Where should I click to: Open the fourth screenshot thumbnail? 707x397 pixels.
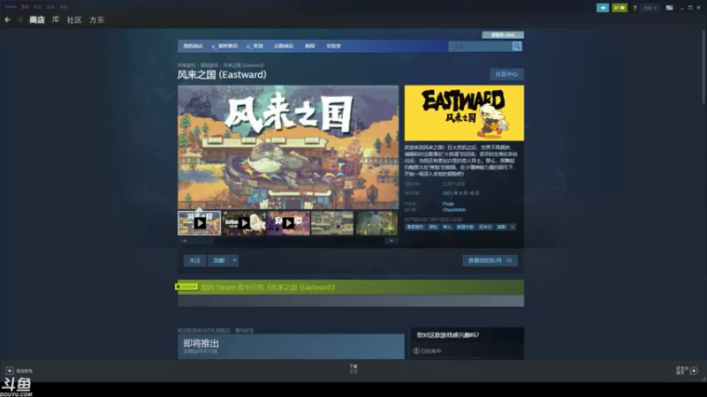pyautogui.click(x=332, y=223)
